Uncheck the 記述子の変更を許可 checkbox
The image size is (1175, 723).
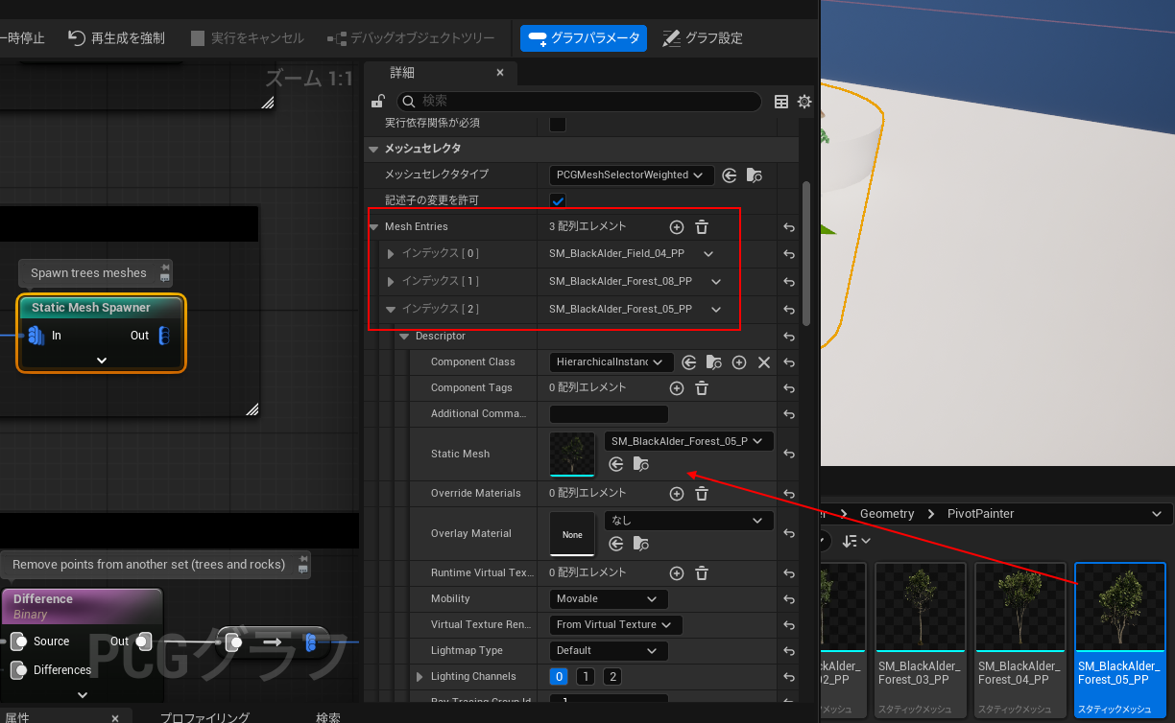coord(557,200)
